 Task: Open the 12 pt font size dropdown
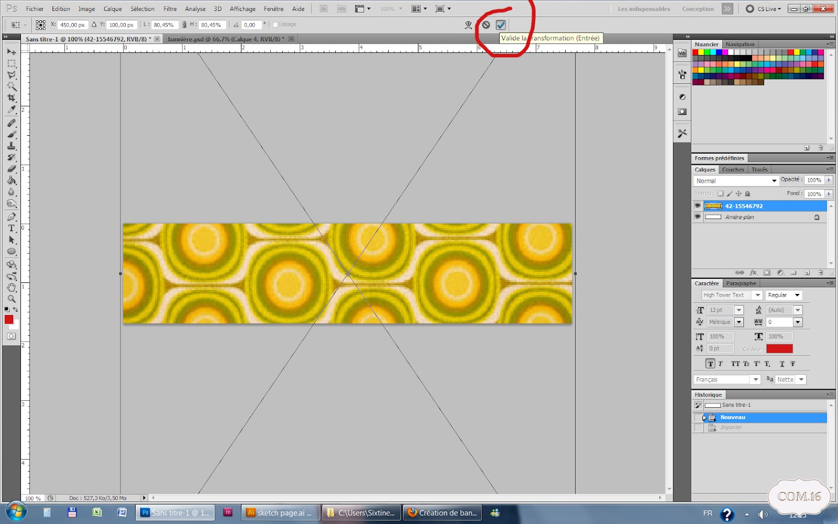pyautogui.click(x=739, y=310)
